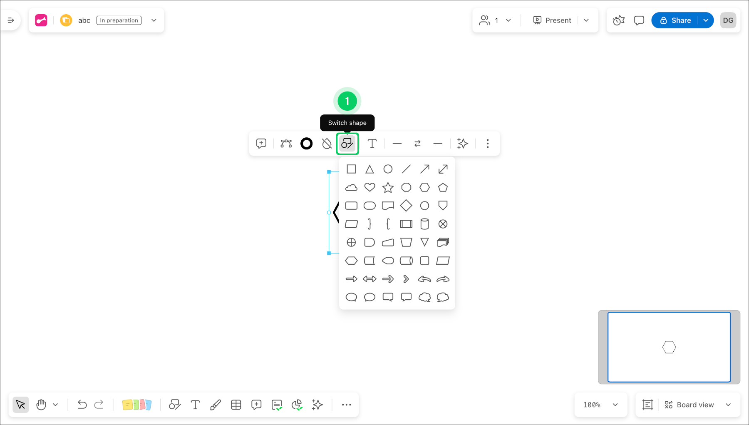Open the 100% zoom level dropdown

[600, 404]
